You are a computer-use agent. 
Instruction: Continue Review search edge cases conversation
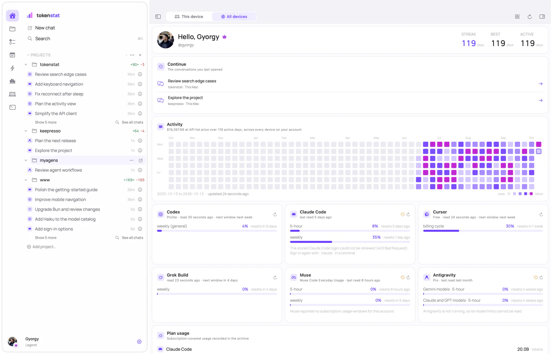pos(350,84)
